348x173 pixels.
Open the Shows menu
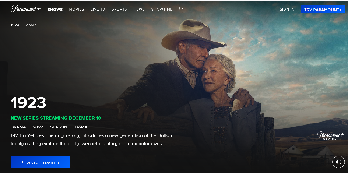55,9
